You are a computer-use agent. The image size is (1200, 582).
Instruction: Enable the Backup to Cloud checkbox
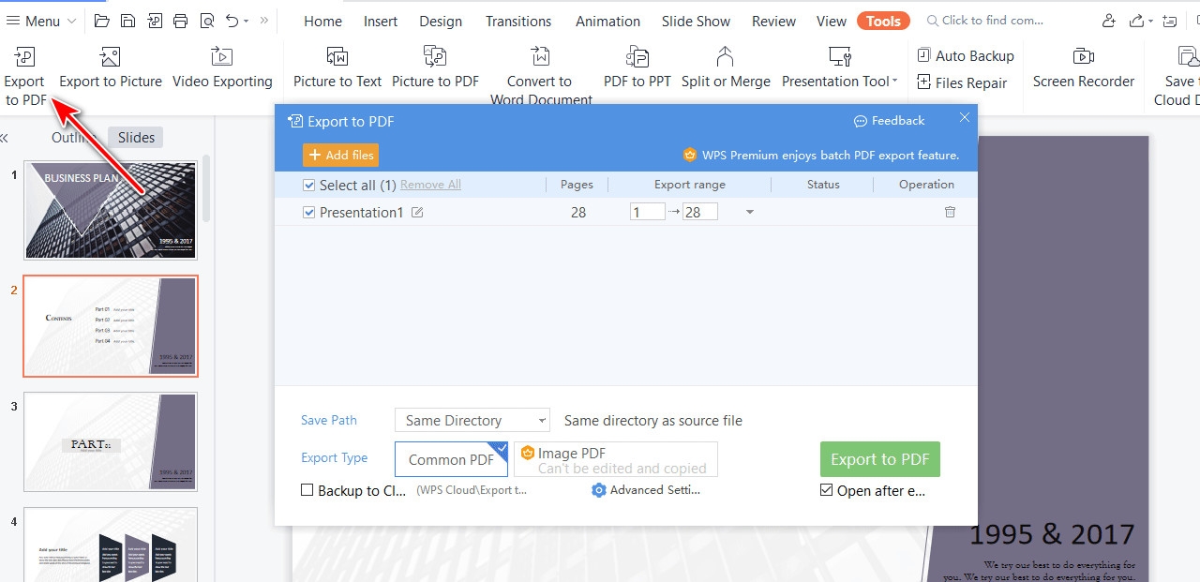pos(307,490)
